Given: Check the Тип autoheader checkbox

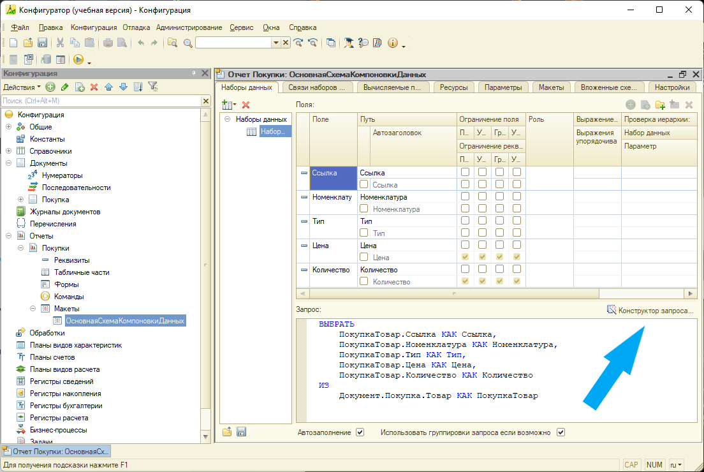Looking at the screenshot, I should pos(363,233).
